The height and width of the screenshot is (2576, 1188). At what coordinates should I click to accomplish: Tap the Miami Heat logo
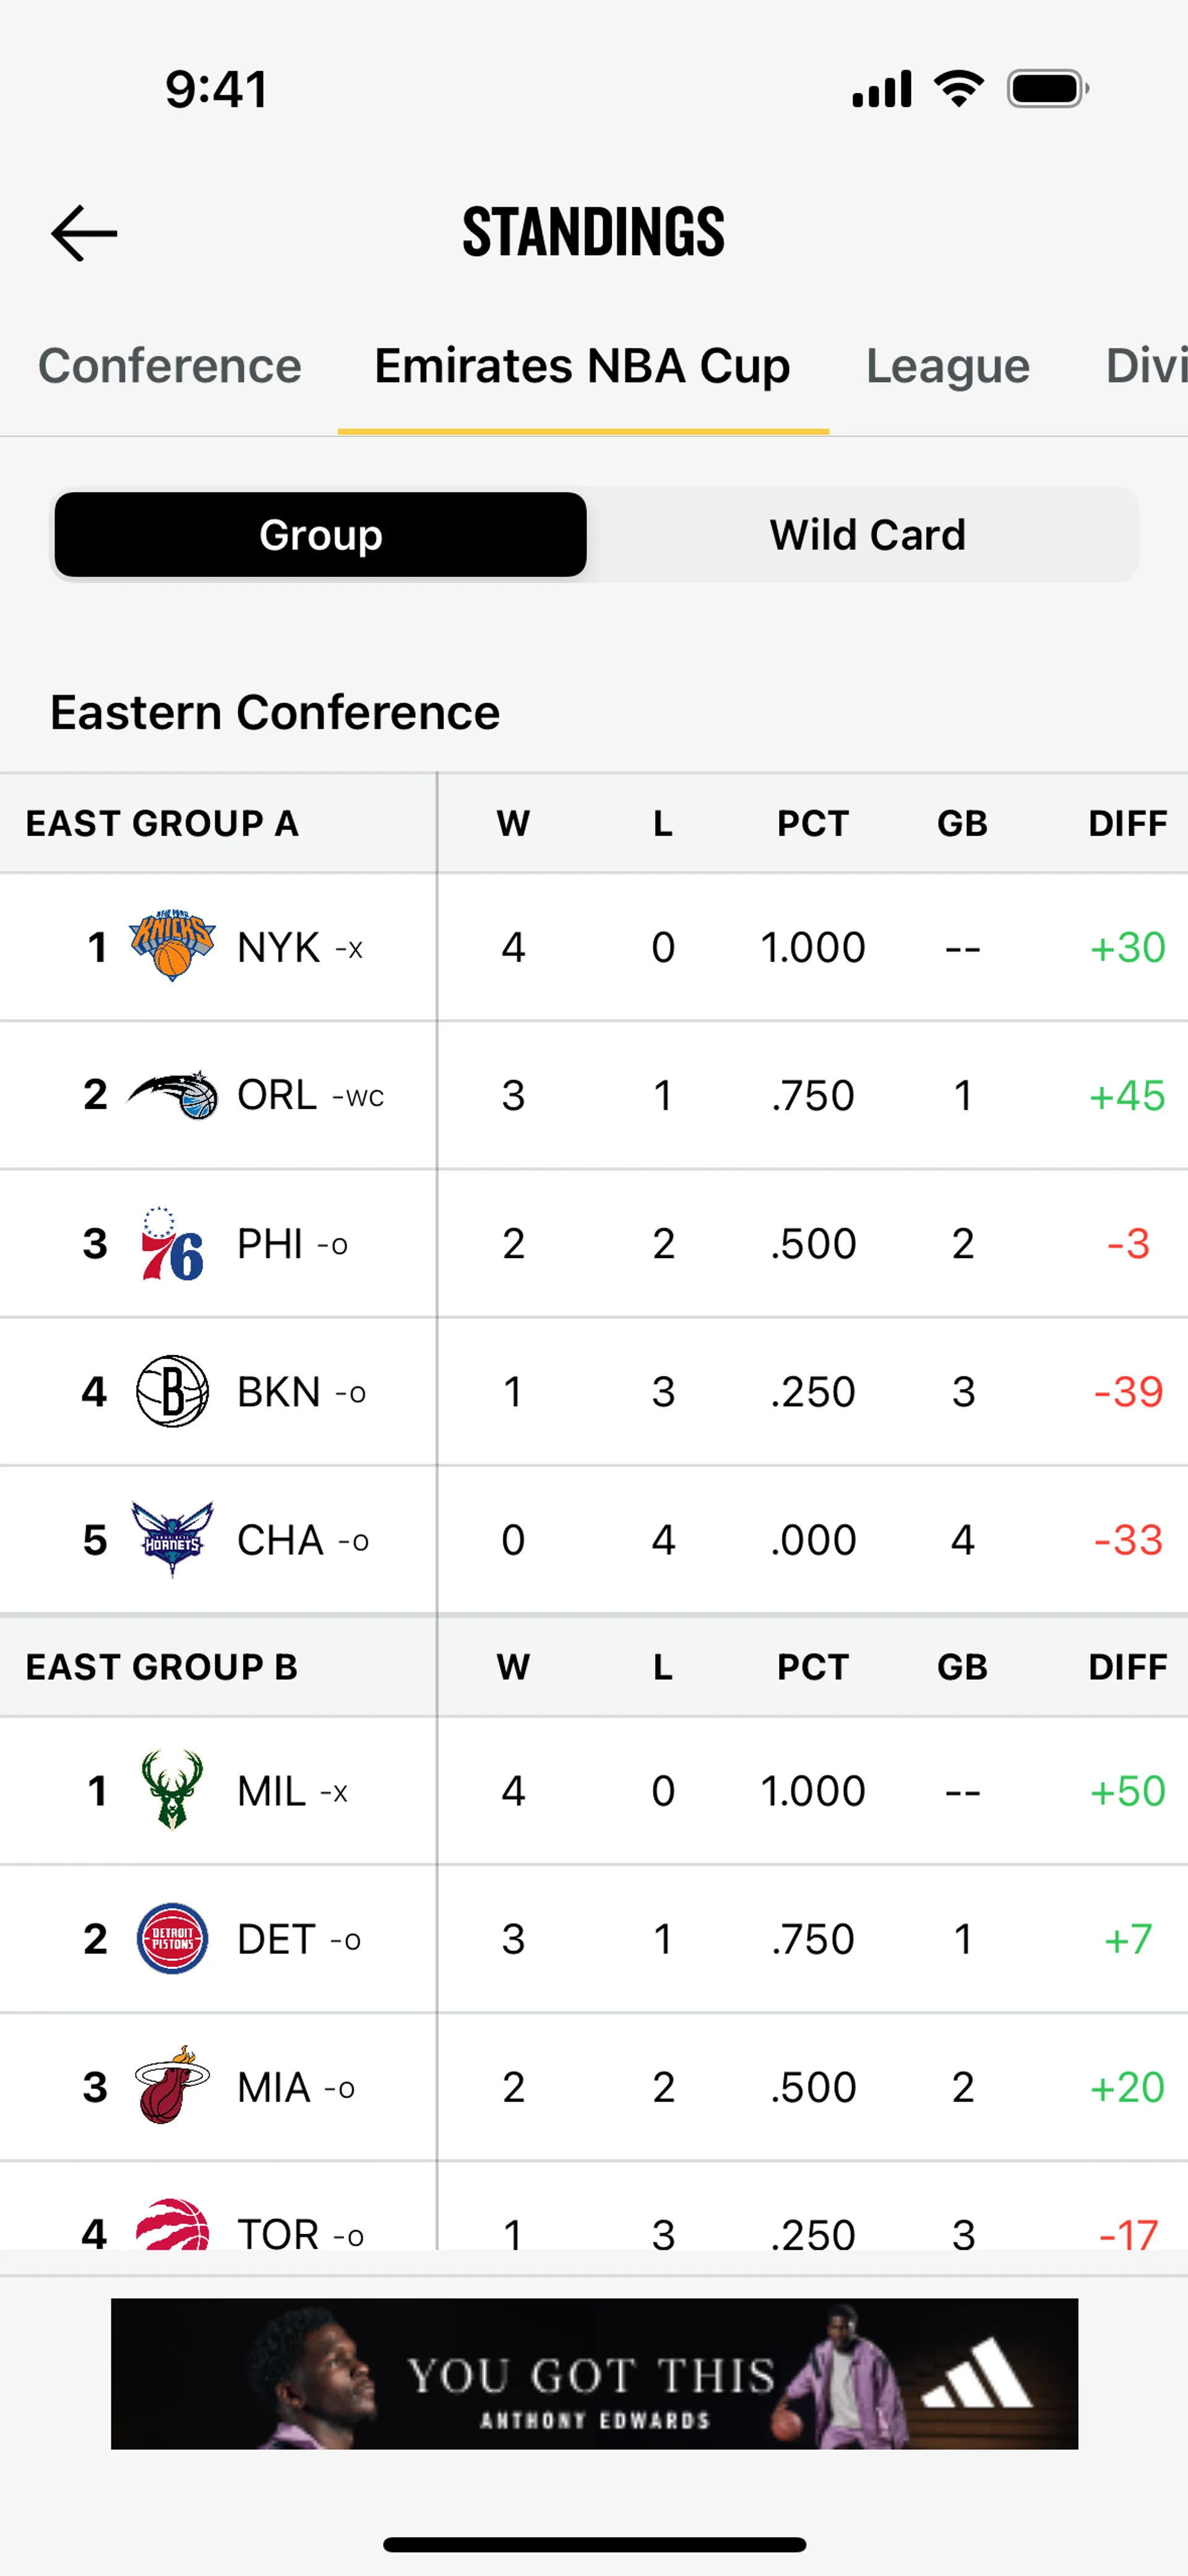(172, 2086)
